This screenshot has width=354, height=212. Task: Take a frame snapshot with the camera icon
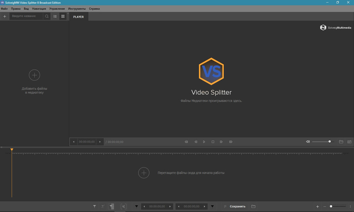[349, 142]
